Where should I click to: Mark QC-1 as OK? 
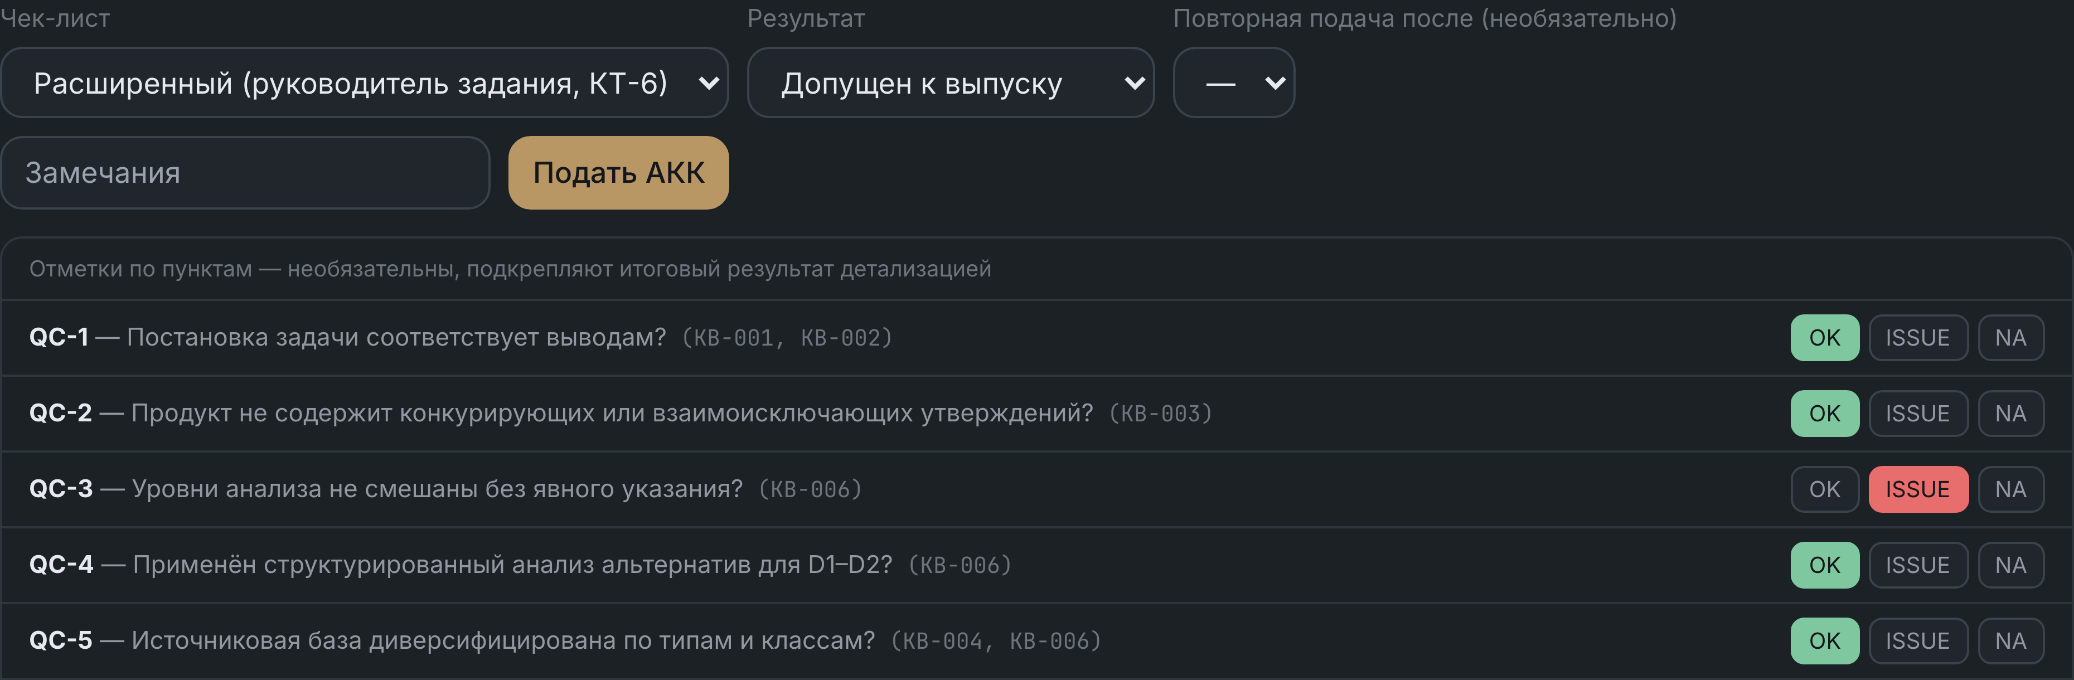tap(1824, 338)
